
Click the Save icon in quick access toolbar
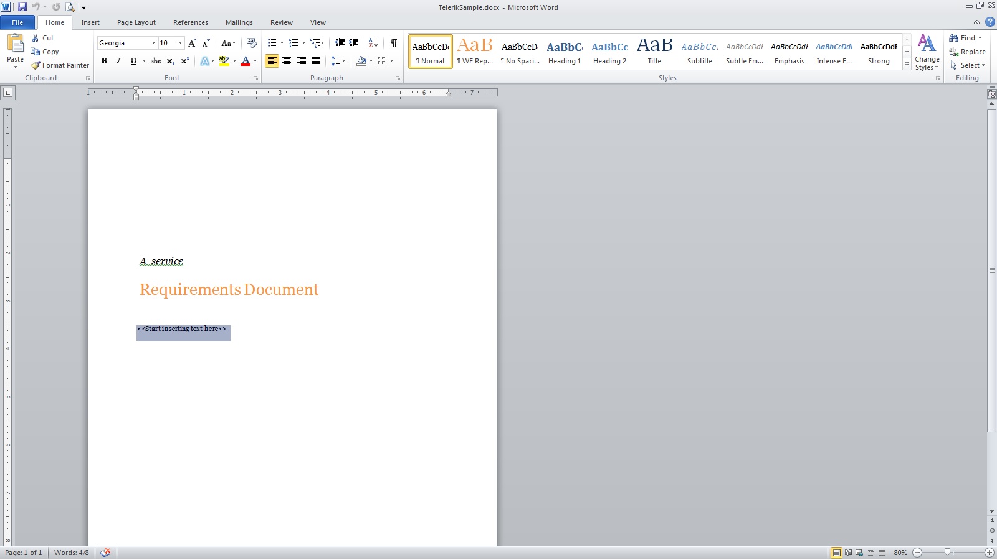(22, 7)
